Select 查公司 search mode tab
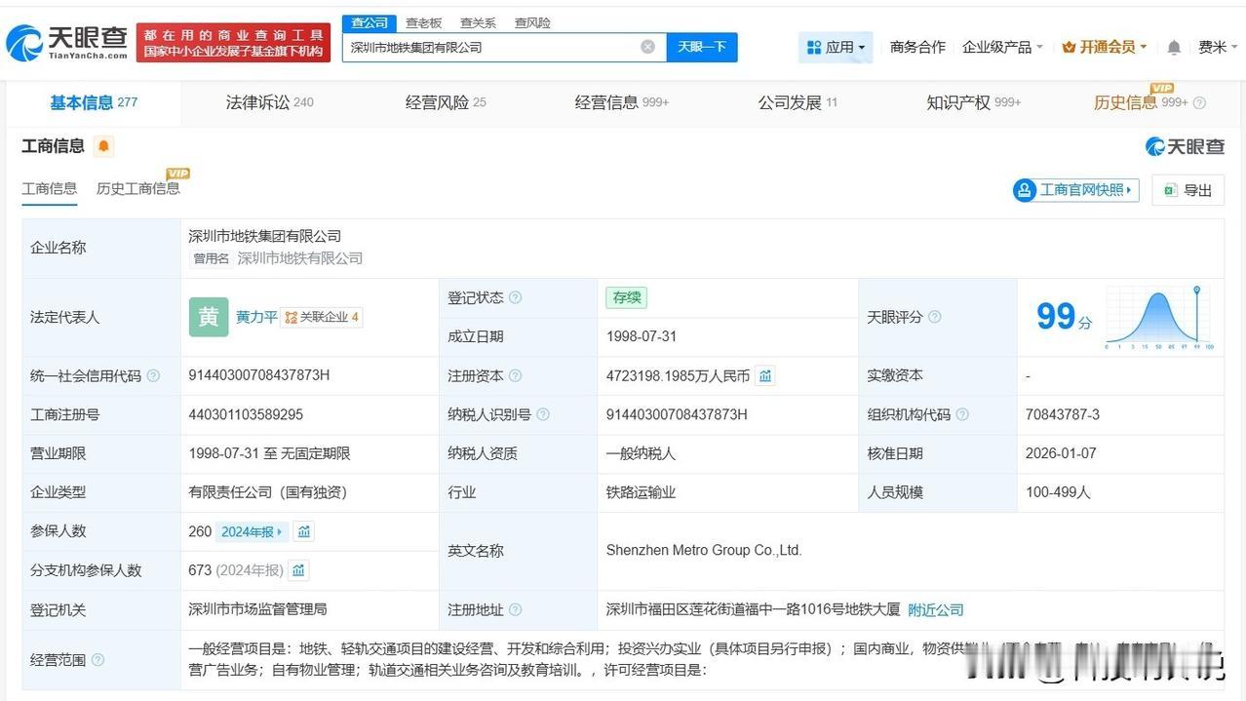1246x701 pixels. point(370,22)
